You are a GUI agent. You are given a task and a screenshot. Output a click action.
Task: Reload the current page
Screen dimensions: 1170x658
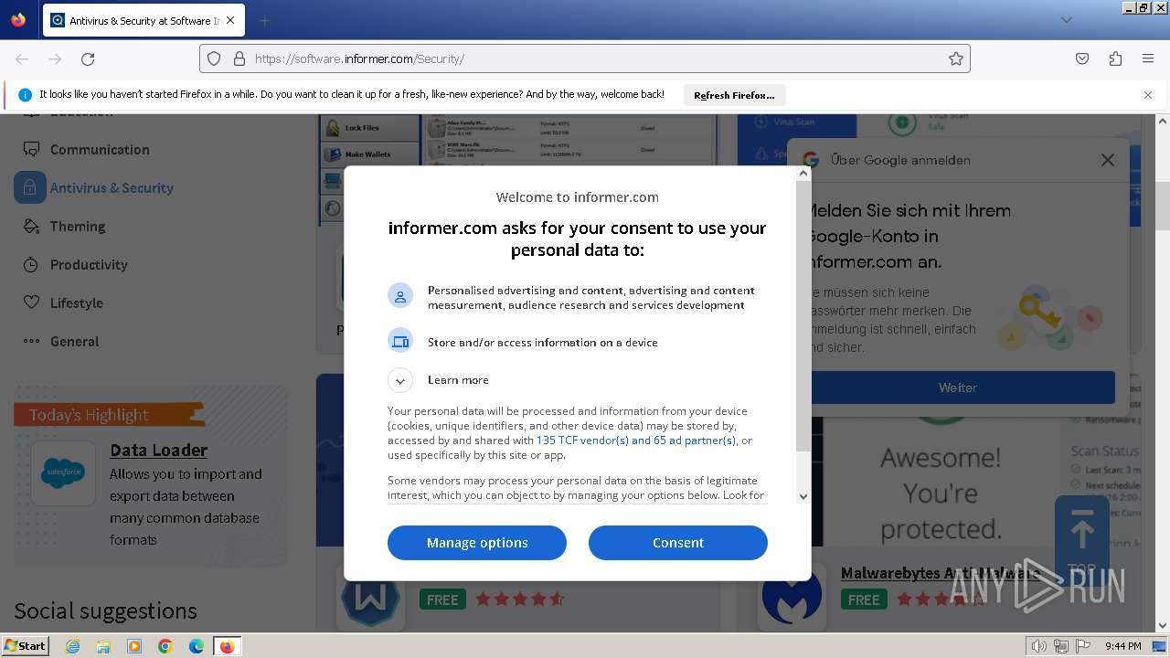tap(88, 58)
